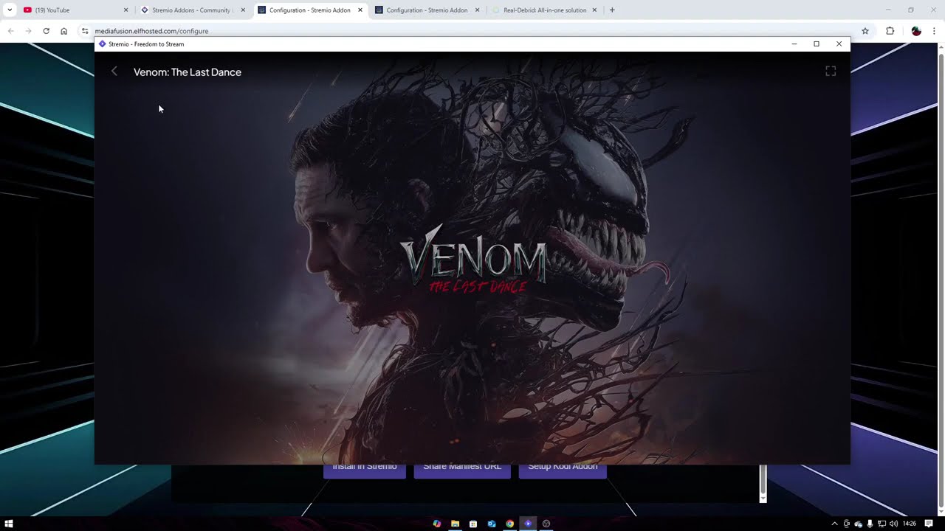Click the Install in Stremio button
The width and height of the screenshot is (945, 531).
coord(365,471)
